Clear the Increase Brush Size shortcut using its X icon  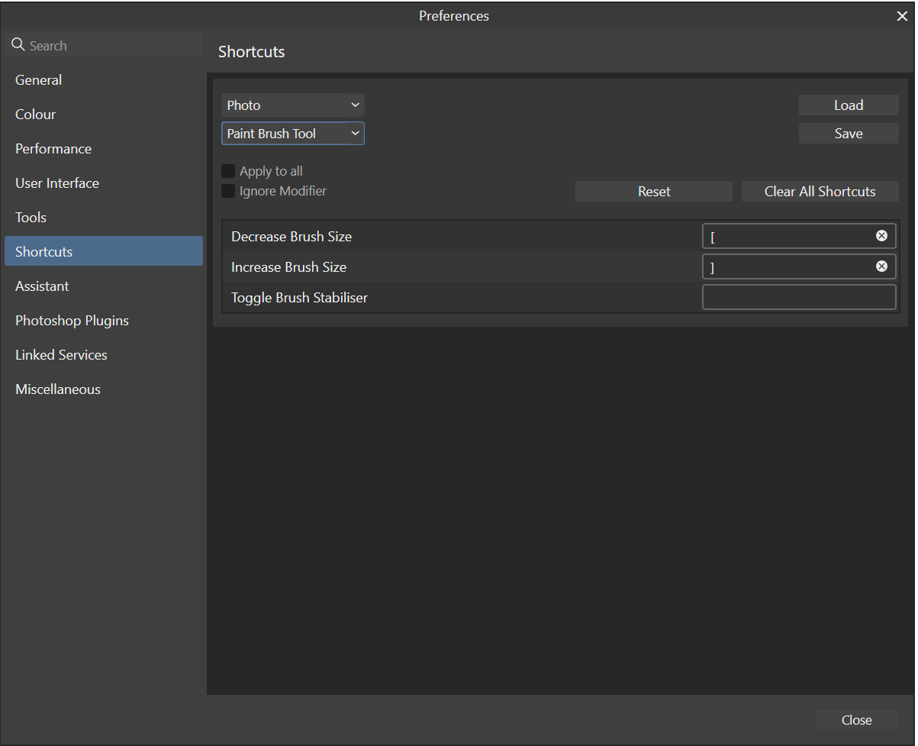[882, 266]
